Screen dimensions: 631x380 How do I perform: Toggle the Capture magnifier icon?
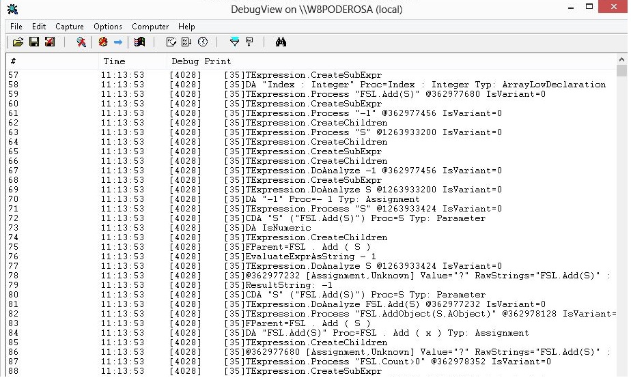[x=81, y=42]
